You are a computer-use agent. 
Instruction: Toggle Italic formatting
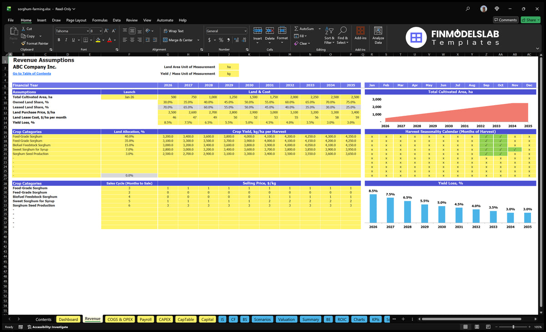[x=66, y=40]
